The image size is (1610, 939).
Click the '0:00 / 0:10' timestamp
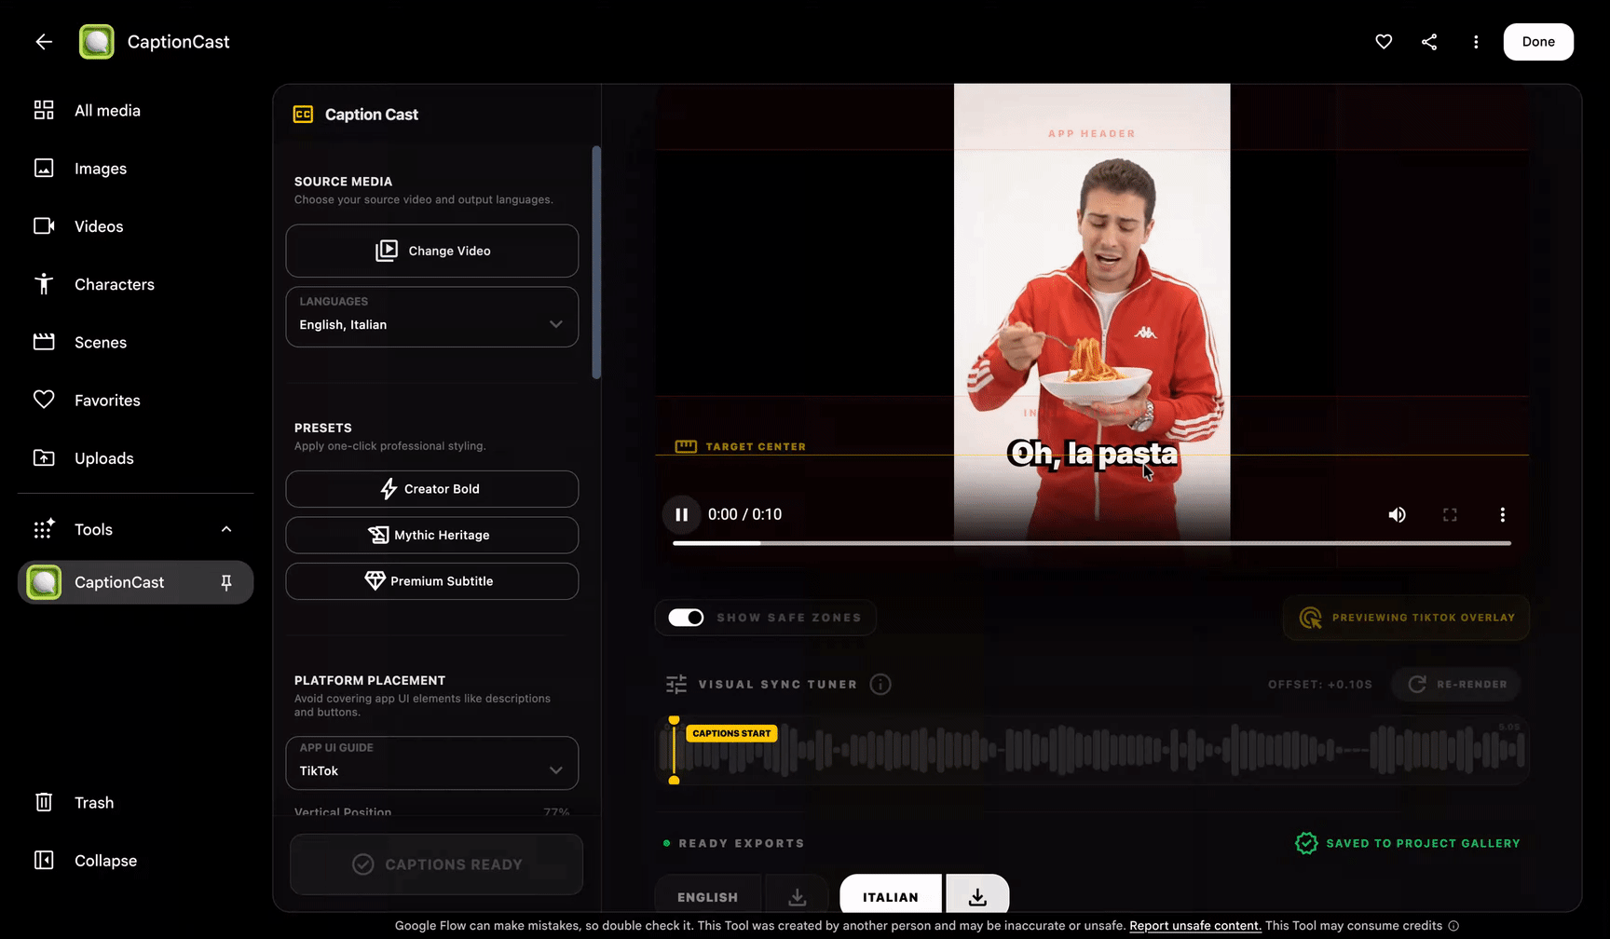point(744,514)
